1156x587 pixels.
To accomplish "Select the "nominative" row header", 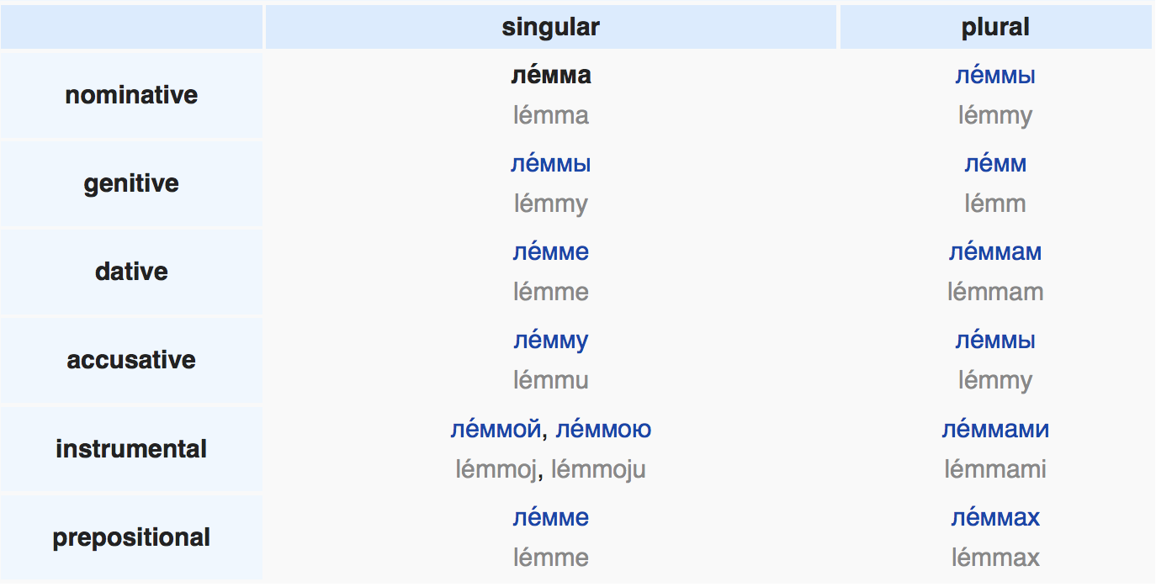I will coord(131,95).
